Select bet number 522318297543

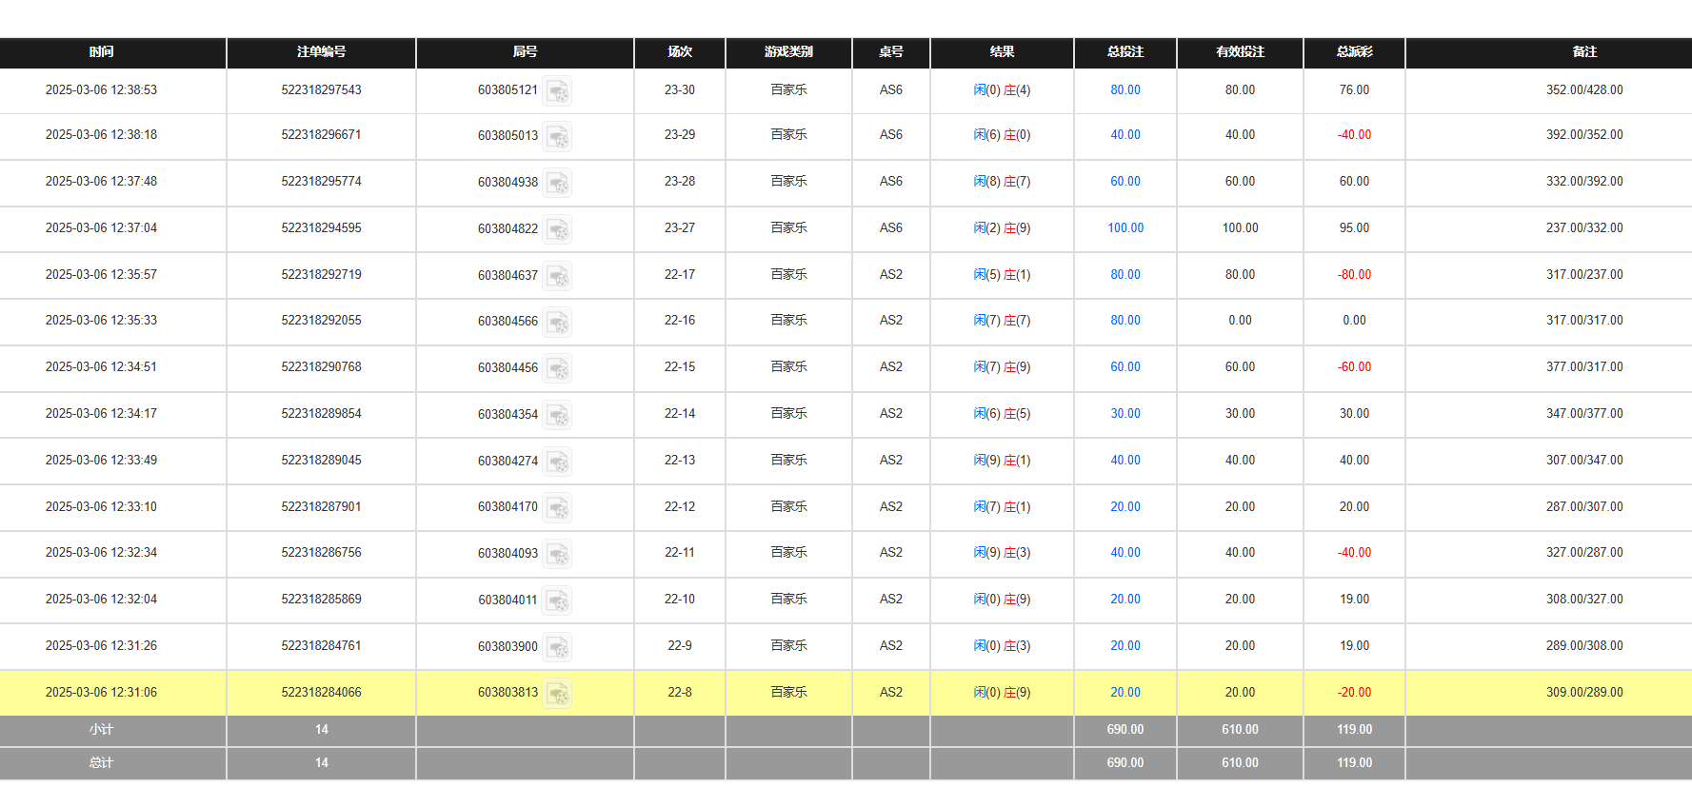pos(321,90)
